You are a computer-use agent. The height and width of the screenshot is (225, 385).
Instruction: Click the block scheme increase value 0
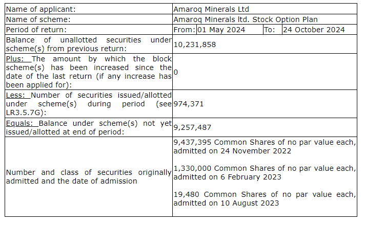point(176,72)
